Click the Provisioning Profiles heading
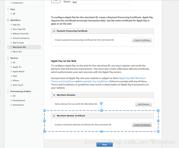 [21, 91]
